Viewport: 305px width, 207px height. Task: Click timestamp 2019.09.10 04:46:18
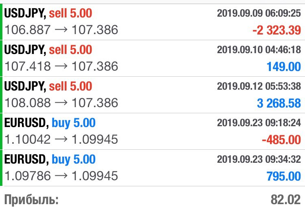[x=259, y=50]
